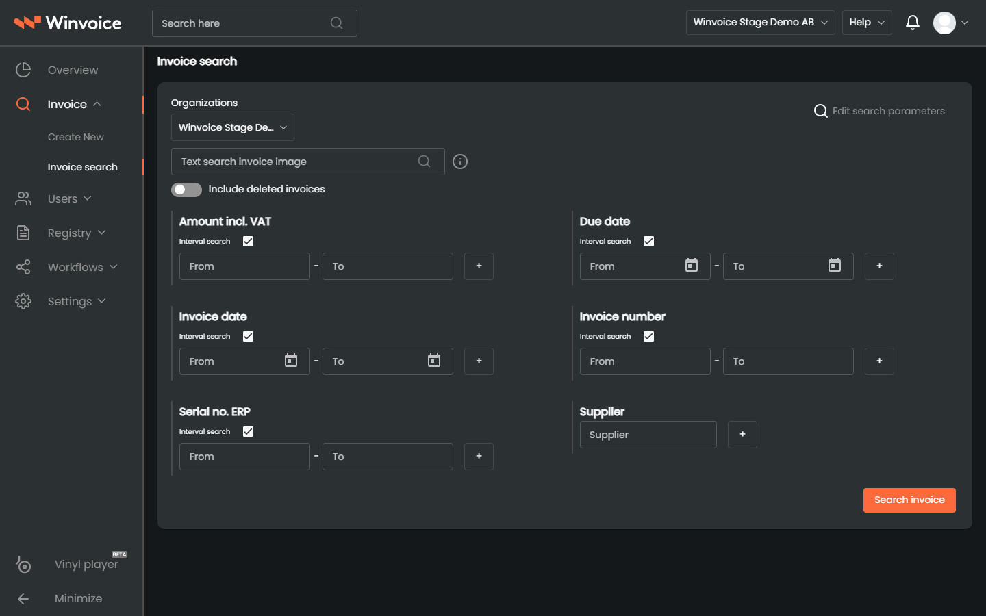Click the info icon beside text search
986x616 pixels.
pos(460,162)
